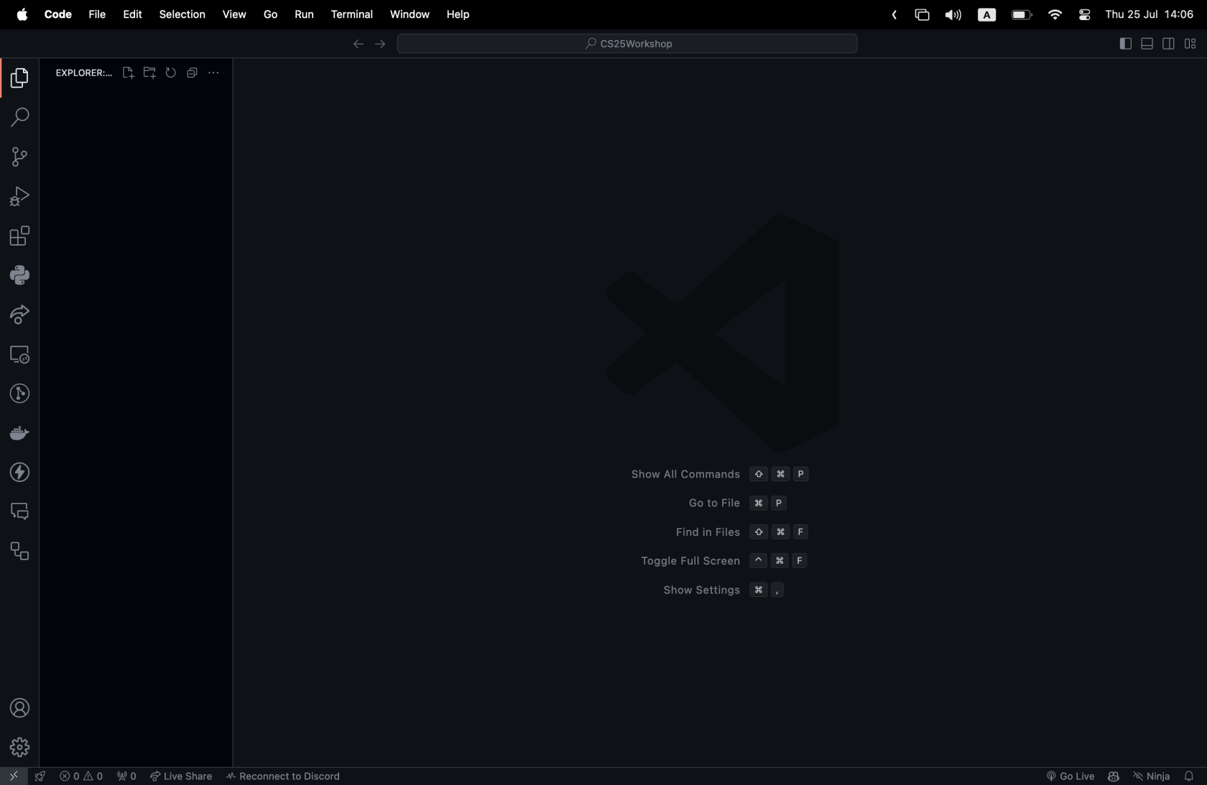Open the Help menu
The image size is (1207, 785).
(x=458, y=14)
